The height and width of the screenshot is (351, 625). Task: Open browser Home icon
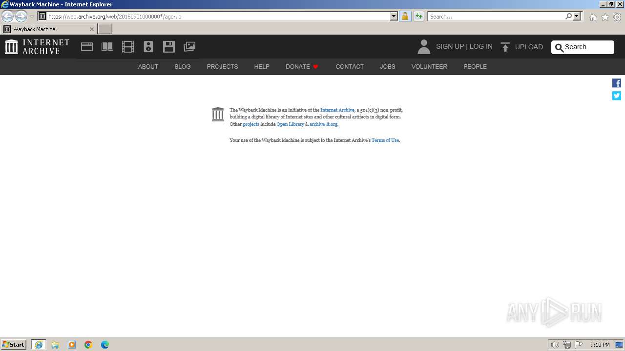(593, 17)
